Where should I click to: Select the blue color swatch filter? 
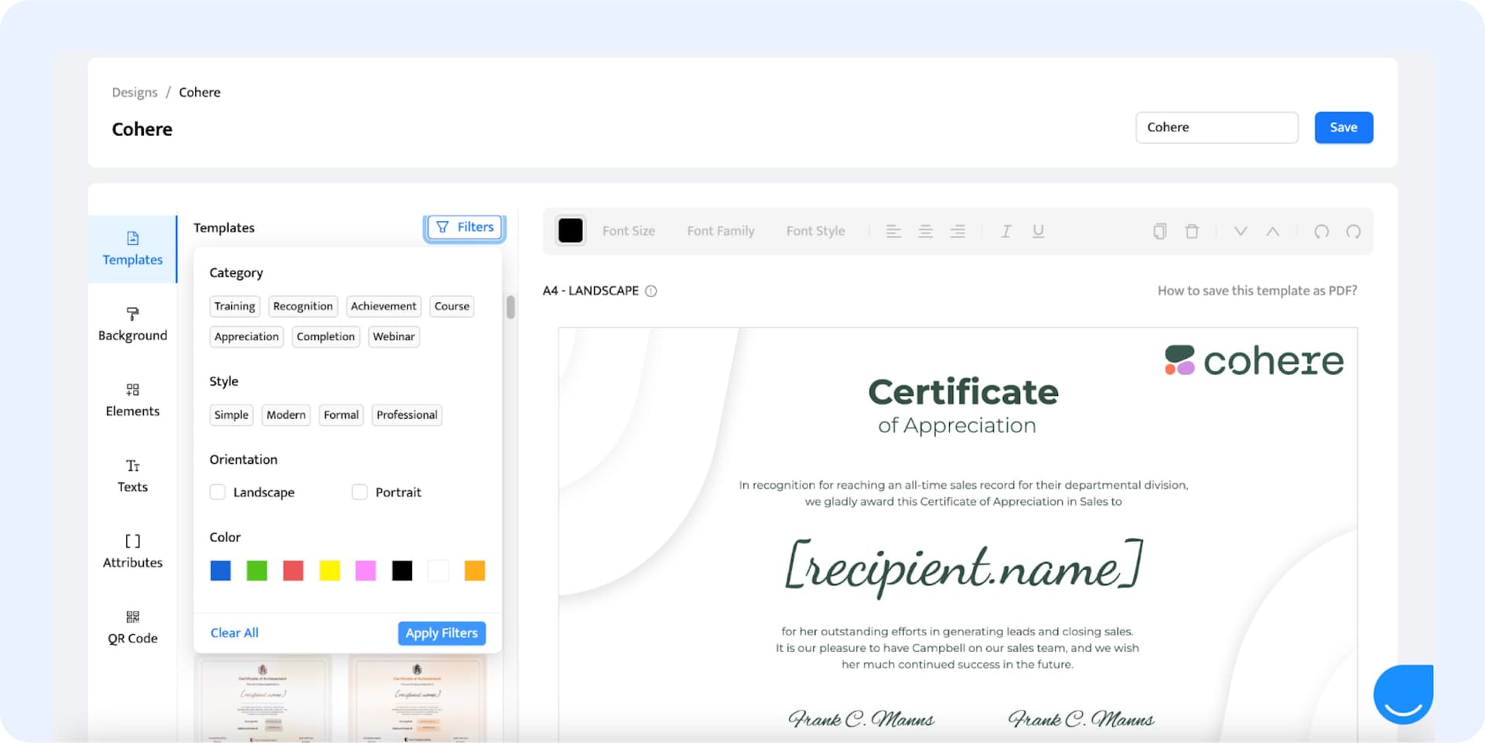click(220, 571)
